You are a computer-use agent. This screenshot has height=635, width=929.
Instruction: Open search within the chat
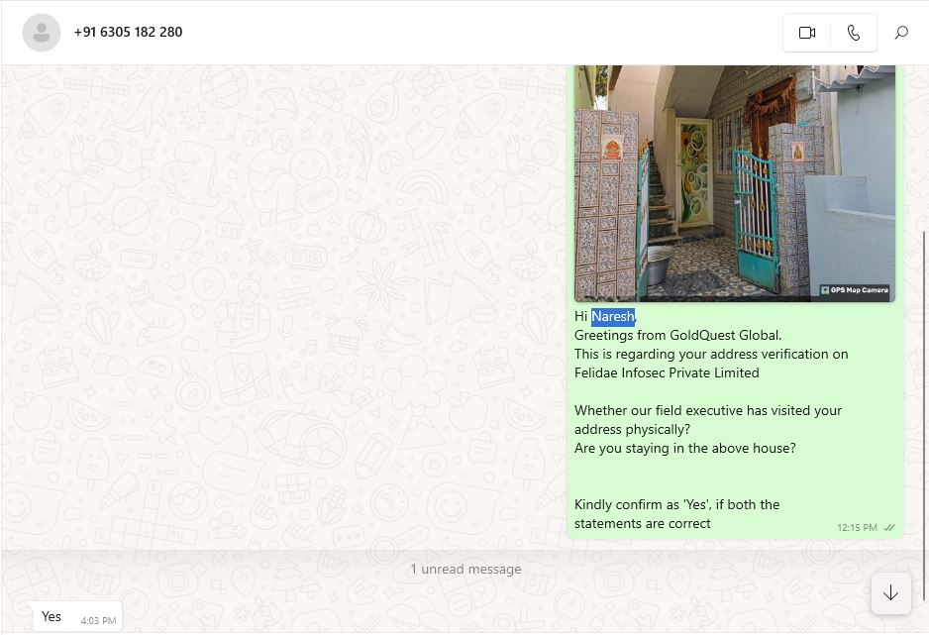(901, 33)
